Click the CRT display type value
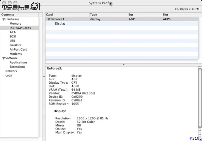202x141 pixels. [x=74, y=83]
